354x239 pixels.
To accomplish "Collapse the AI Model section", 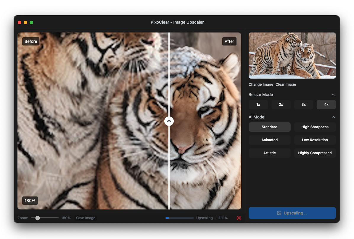I will 333,117.
